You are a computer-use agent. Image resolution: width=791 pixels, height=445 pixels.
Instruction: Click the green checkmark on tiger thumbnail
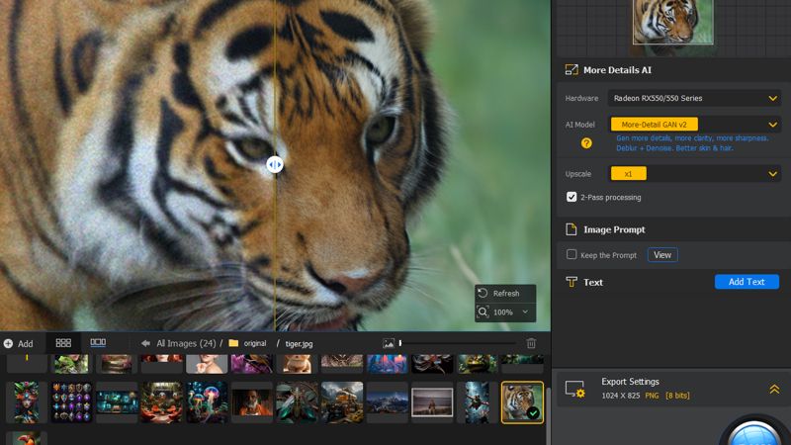pyautogui.click(x=533, y=413)
